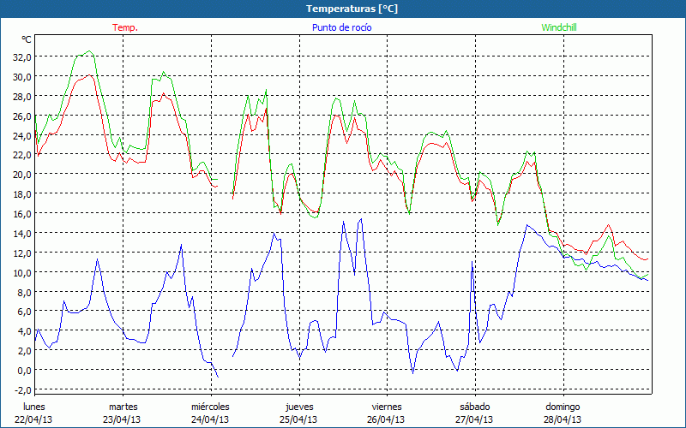Select the red 'Temp.' legend label
Viewport: 686px width, 428px height.
(125, 27)
